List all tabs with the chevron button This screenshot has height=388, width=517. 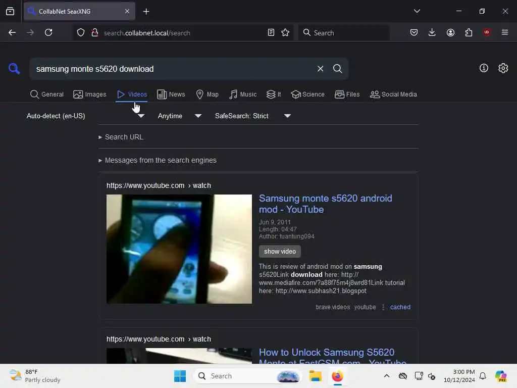coord(417,11)
